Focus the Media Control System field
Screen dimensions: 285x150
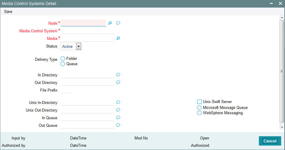click(x=88, y=31)
